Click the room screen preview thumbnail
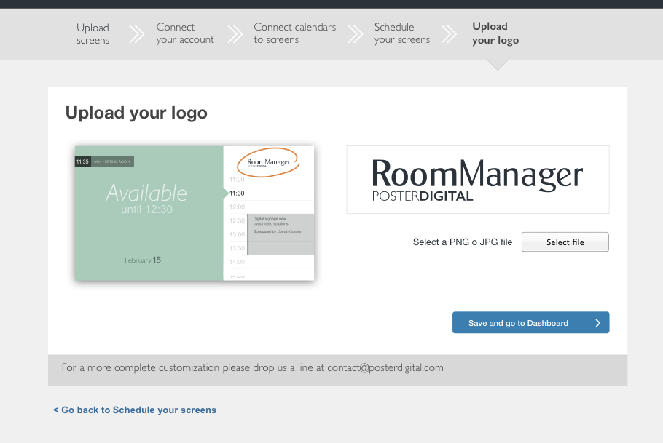 [x=195, y=213]
